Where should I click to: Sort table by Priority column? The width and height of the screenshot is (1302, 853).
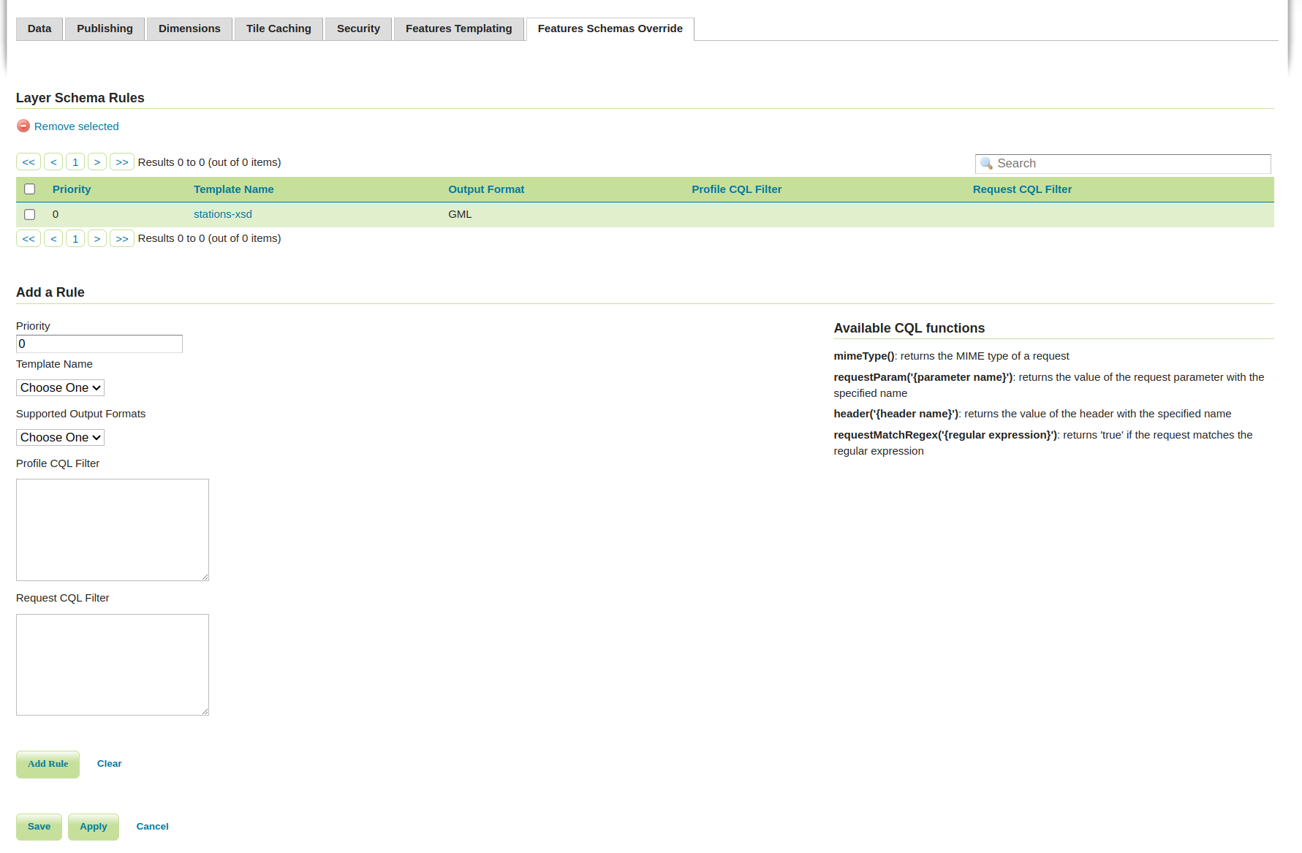coord(72,189)
